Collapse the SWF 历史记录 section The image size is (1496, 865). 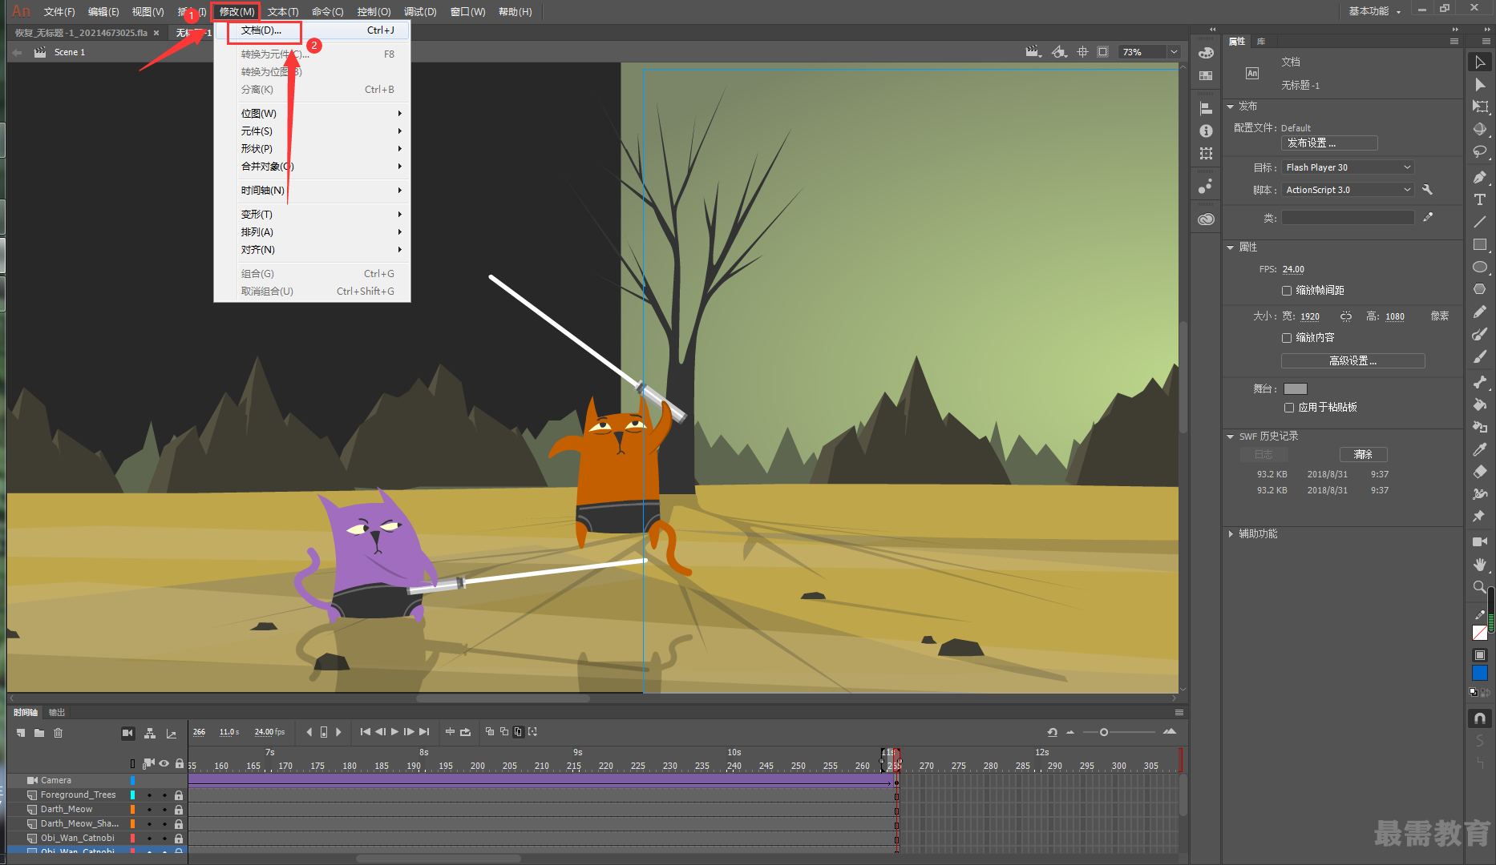click(x=1231, y=437)
